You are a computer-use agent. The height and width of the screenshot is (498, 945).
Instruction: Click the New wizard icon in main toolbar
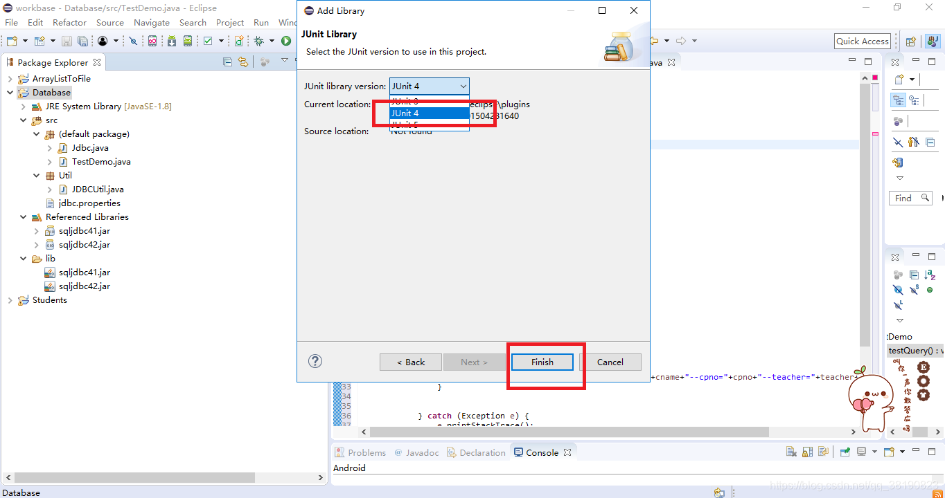(x=11, y=41)
